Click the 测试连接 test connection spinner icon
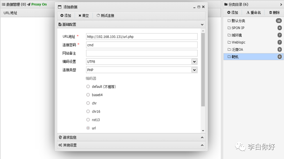 click(98, 16)
